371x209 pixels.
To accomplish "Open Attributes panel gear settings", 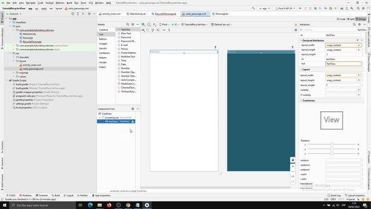I will click(359, 24).
